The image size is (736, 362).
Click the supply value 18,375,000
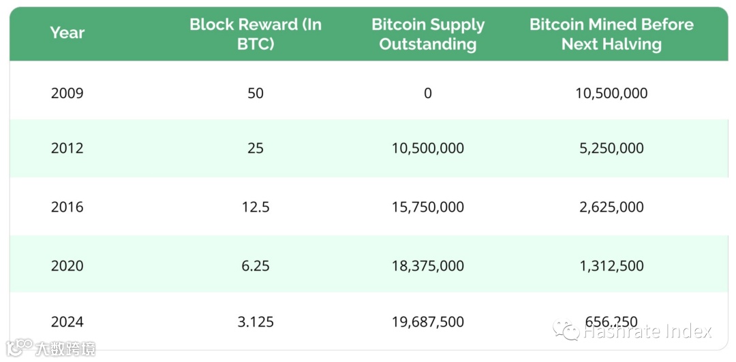[x=428, y=266]
